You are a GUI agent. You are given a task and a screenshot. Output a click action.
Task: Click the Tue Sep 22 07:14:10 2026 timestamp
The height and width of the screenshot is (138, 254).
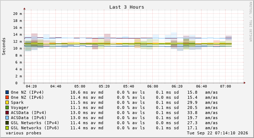(218, 133)
